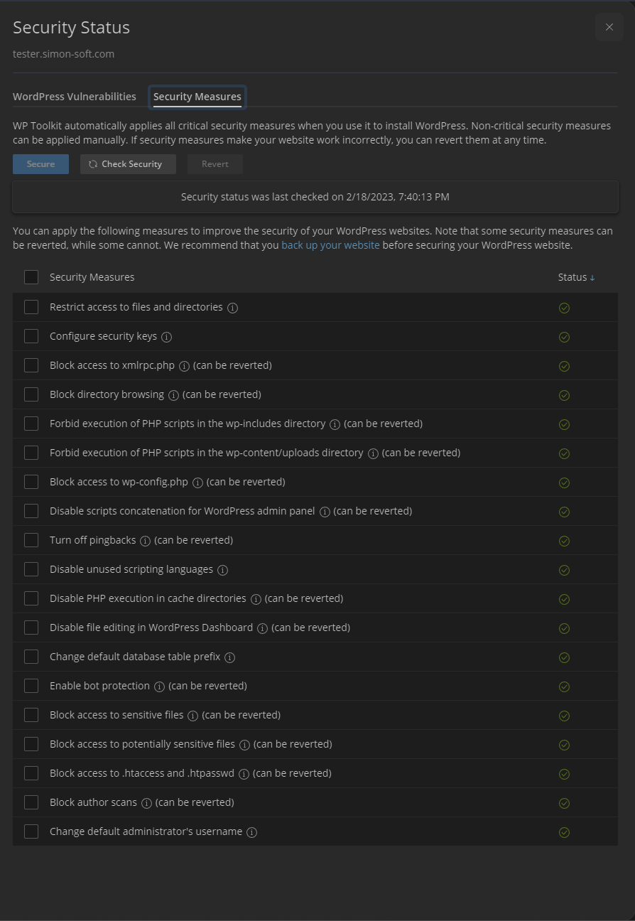The image size is (635, 921).
Task: Check Enable bot protection checkbox
Action: (31, 686)
